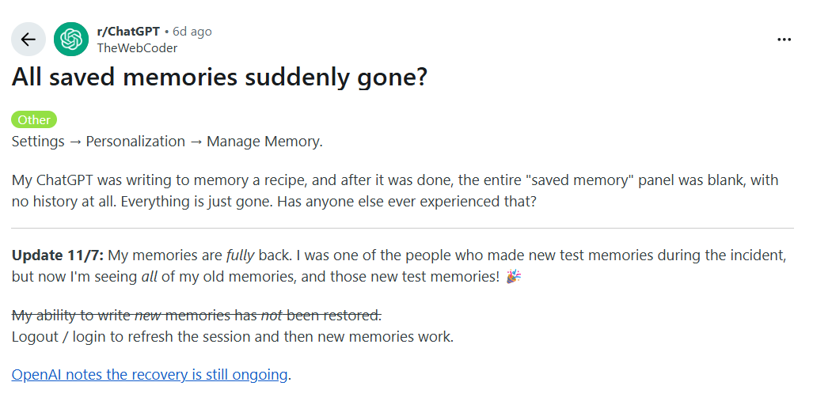Click the bold "Update 11/7:" label
813x401 pixels.
click(58, 255)
